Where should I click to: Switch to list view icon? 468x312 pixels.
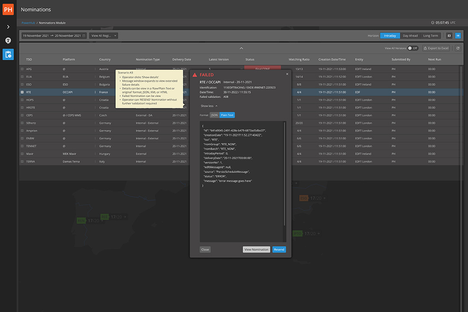click(458, 36)
